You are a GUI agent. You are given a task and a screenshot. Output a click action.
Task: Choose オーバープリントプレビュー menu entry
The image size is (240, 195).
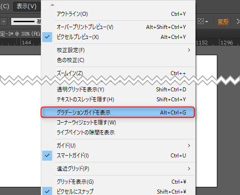tap(118, 27)
